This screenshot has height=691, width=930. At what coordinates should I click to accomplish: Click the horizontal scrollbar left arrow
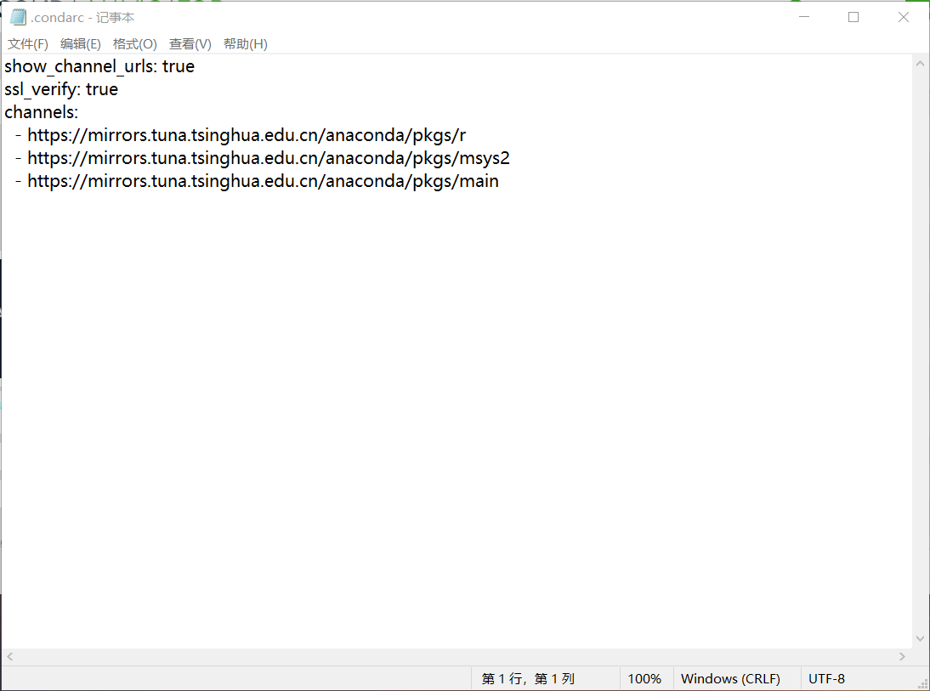[x=10, y=657]
